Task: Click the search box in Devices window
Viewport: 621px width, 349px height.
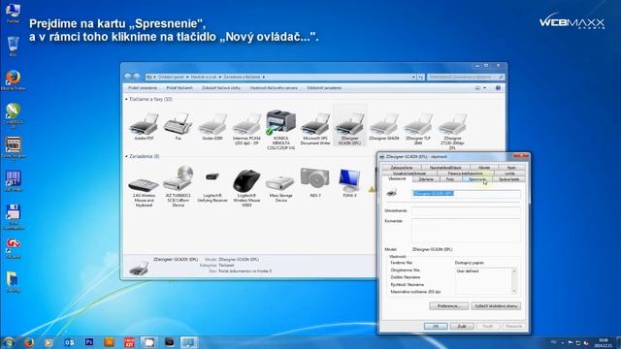Action: (x=466, y=77)
